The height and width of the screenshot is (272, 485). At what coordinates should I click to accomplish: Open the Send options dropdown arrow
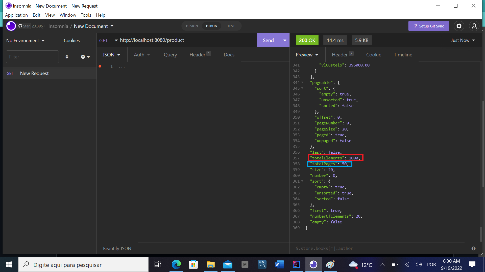(285, 40)
